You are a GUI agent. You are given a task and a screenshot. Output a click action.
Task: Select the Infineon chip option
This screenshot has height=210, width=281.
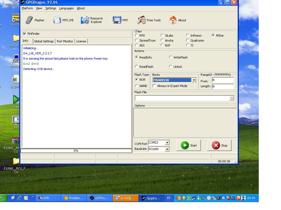click(188, 35)
